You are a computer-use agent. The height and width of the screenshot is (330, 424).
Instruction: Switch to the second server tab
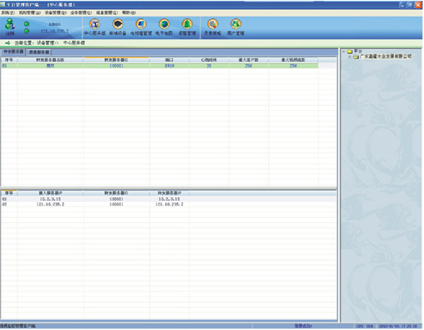[x=39, y=52]
